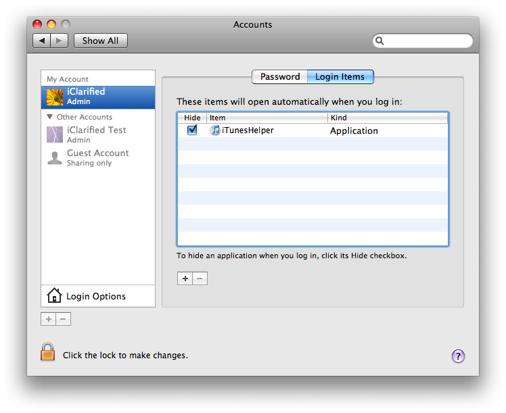Click the Login Options house icon
This screenshot has width=506, height=413.
54,296
